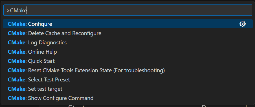Click the partially visible Start heading below palette
Viewport: 255px width, 107px height.
click(x=76, y=106)
